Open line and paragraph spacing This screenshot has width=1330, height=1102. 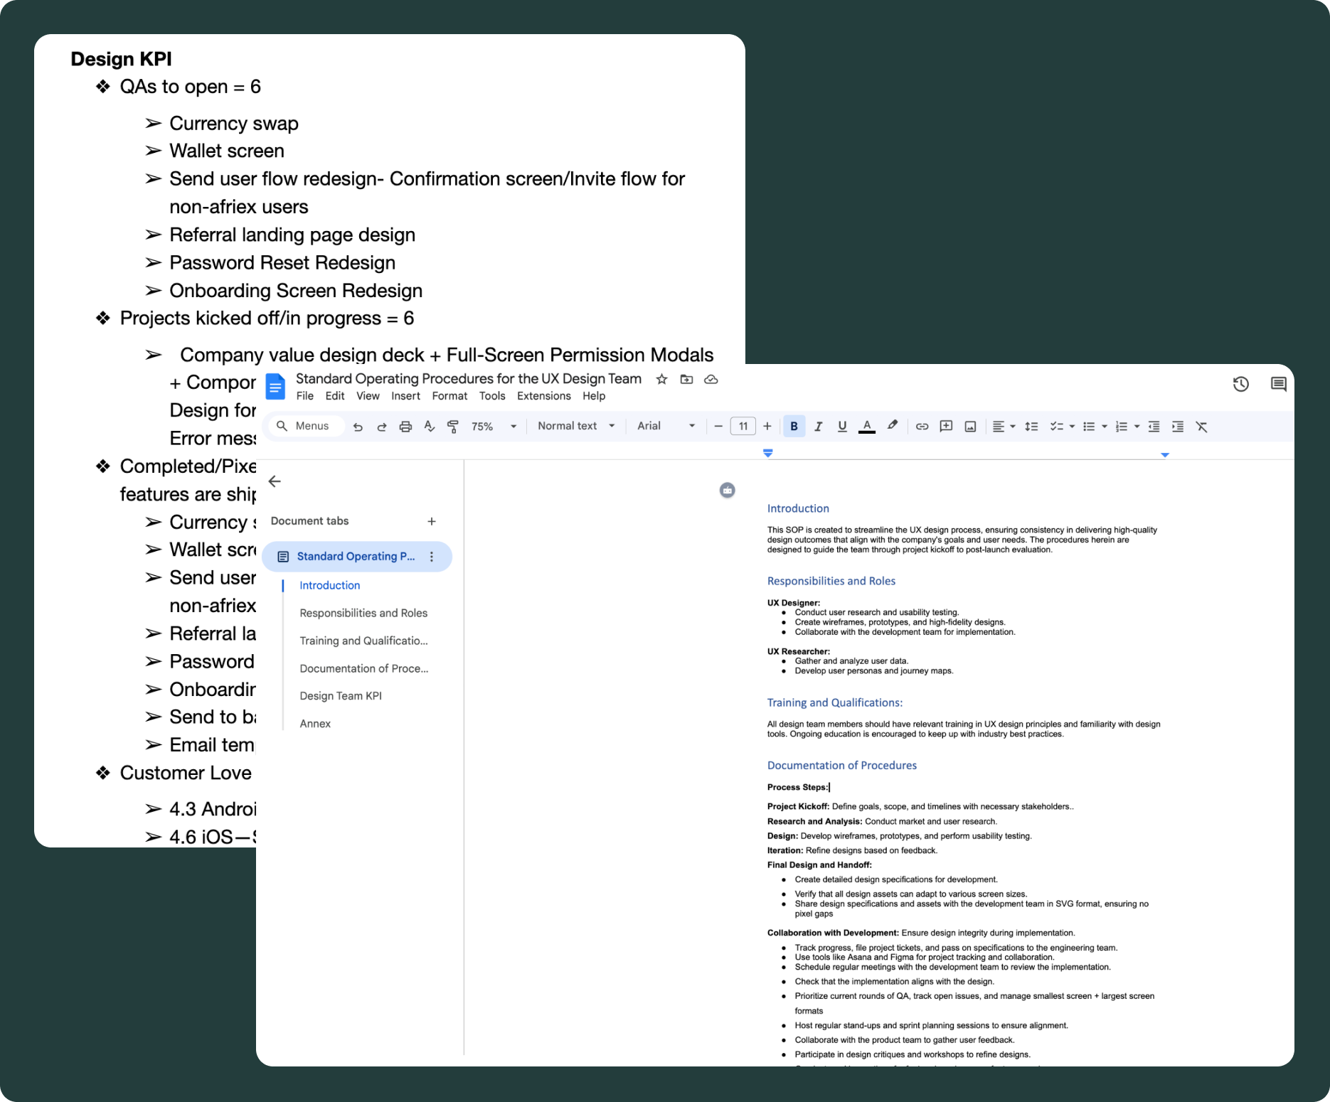click(x=1031, y=427)
